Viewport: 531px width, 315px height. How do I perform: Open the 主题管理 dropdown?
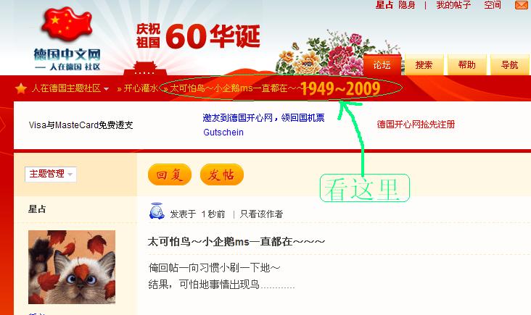pos(51,174)
